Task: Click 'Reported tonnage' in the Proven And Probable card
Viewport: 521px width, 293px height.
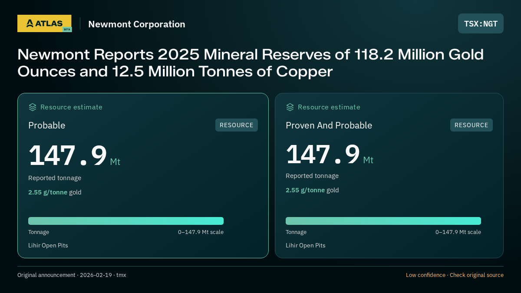Action: tap(312, 176)
